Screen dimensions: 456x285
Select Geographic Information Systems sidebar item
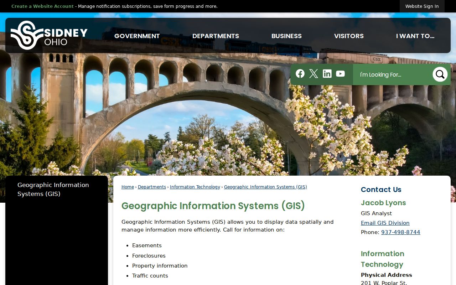point(53,189)
